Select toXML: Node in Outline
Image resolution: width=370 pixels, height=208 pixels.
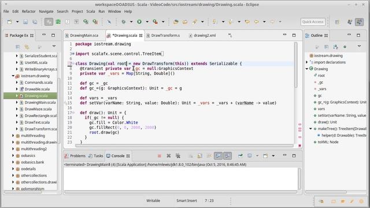[328, 142]
